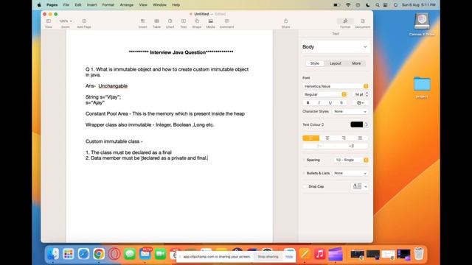The width and height of the screenshot is (472, 265).
Task: Open the Insert toolbar menu
Action: tap(142, 21)
